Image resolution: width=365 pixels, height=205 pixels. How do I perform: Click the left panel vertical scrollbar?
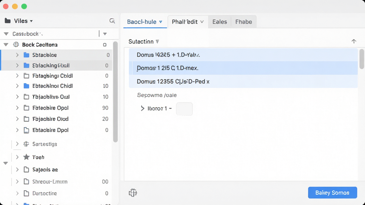[115, 92]
